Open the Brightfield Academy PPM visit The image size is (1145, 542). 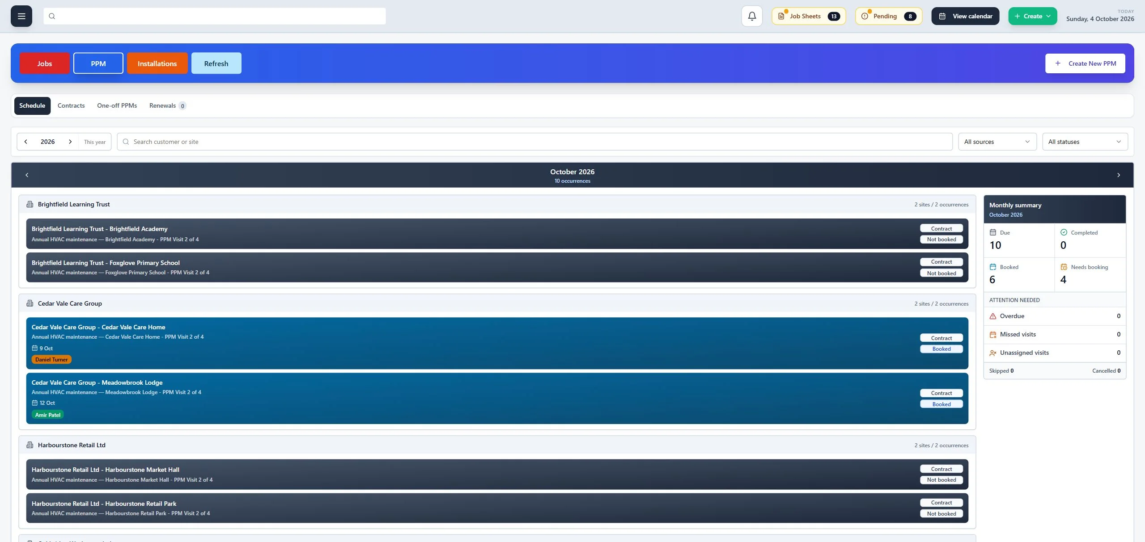pos(497,234)
